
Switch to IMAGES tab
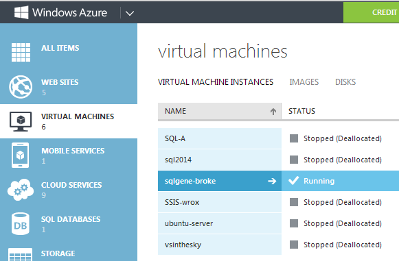click(304, 82)
